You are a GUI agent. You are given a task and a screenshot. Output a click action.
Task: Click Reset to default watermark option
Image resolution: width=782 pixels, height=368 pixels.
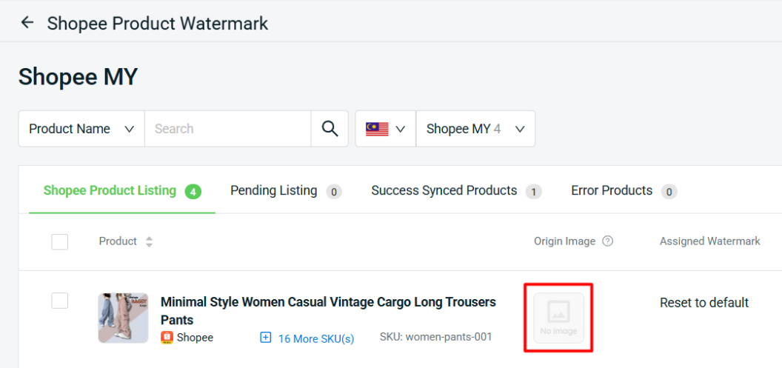(x=704, y=303)
